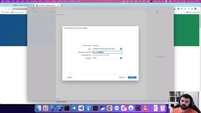Open the Xcode menu

pyautogui.click(x=8, y=1)
